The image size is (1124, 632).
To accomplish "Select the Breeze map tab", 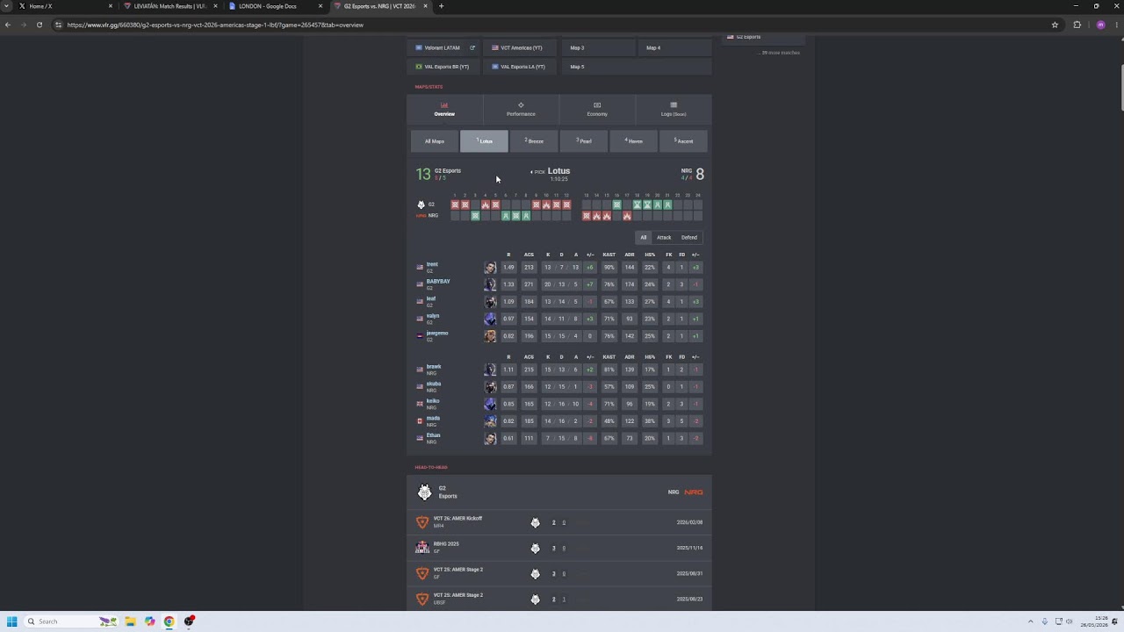I will (534, 141).
